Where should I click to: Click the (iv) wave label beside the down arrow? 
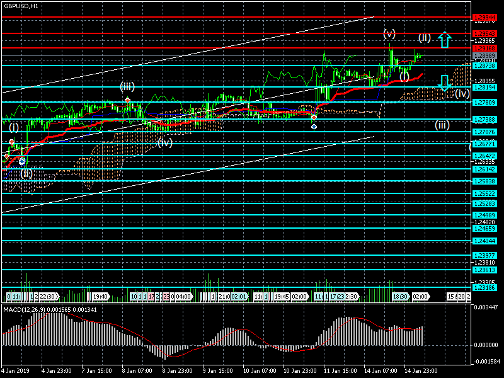[462, 93]
